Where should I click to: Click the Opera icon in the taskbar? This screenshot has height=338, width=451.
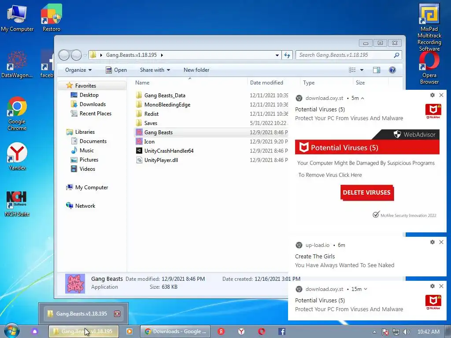(262, 331)
